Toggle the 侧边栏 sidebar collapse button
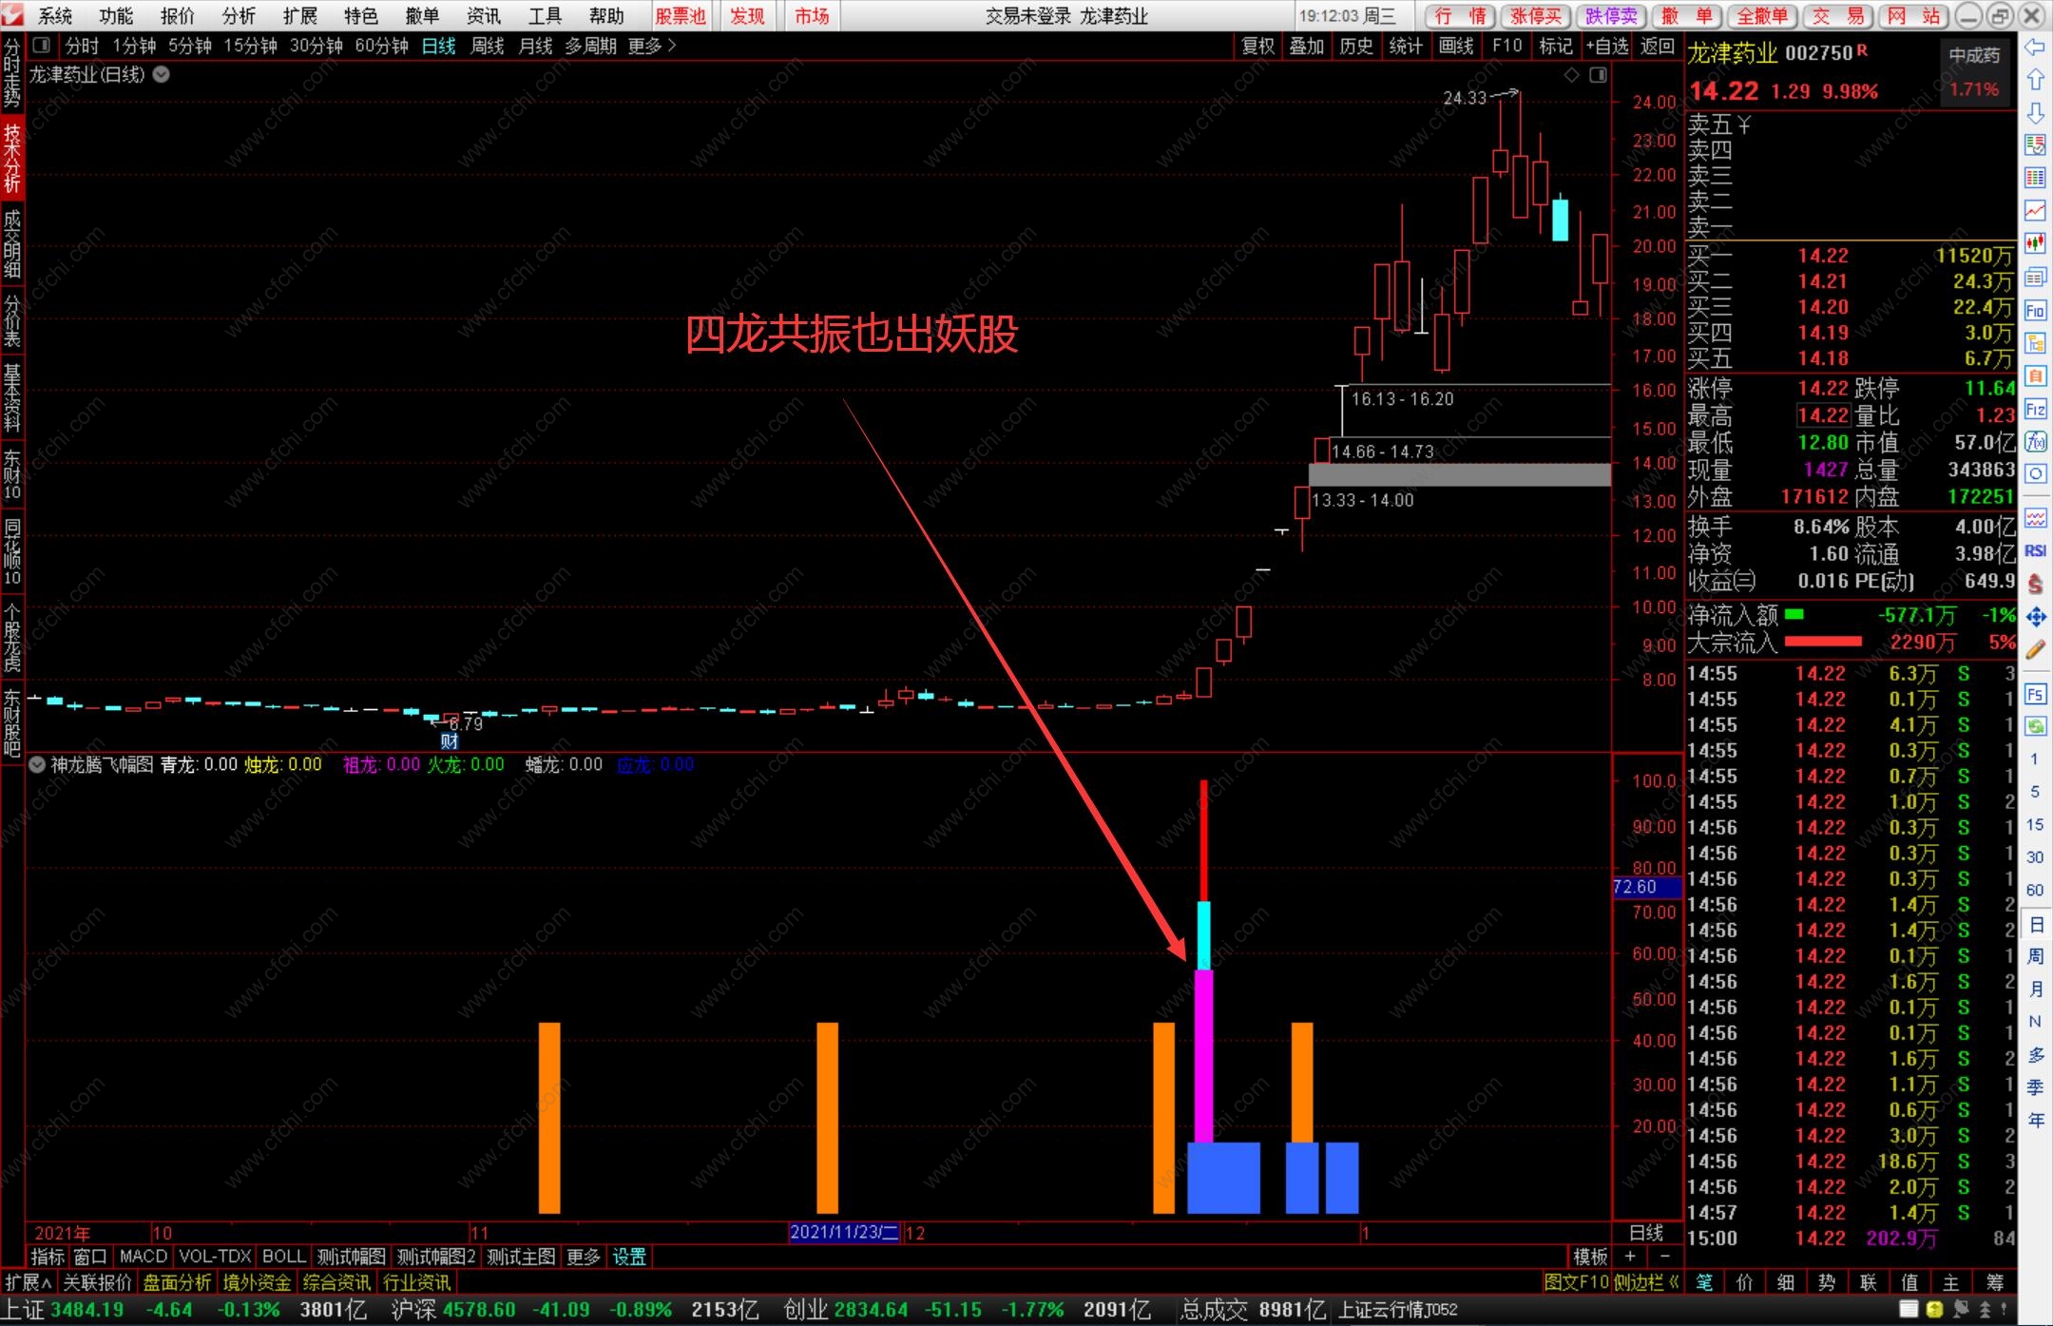 [1645, 1282]
